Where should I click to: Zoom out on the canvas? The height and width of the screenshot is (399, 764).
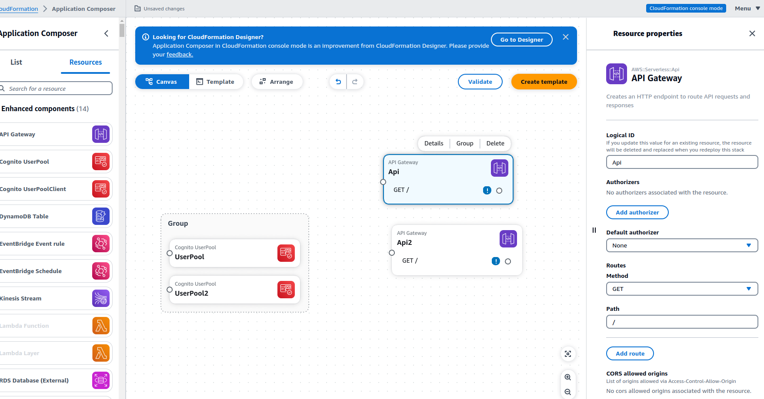[568, 392]
